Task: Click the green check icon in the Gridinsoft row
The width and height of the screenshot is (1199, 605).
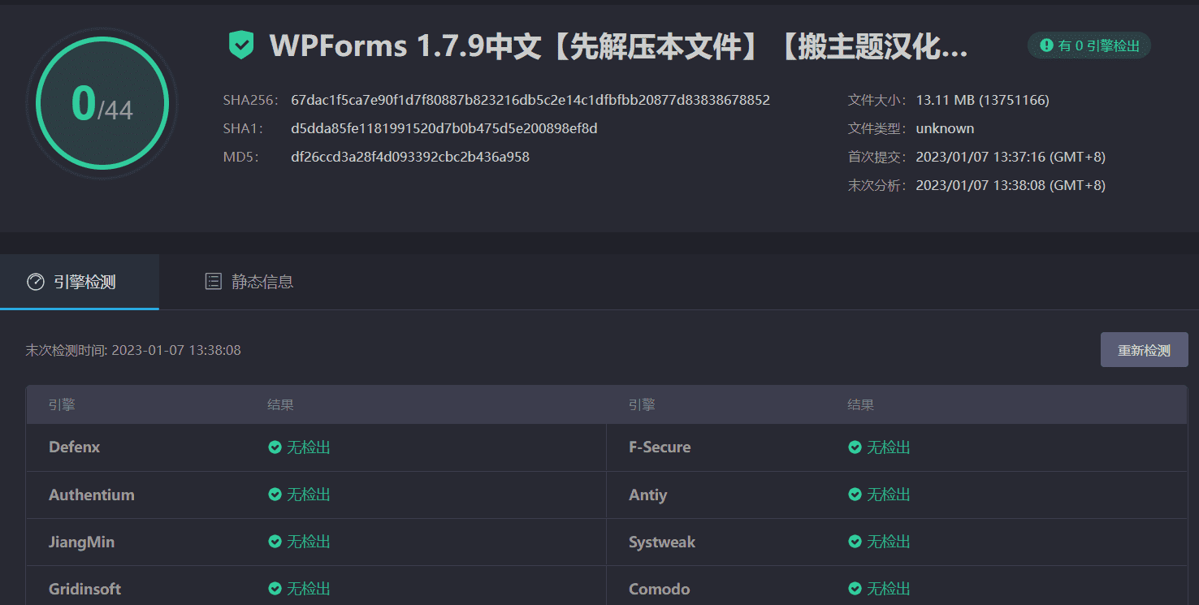Action: pos(275,589)
